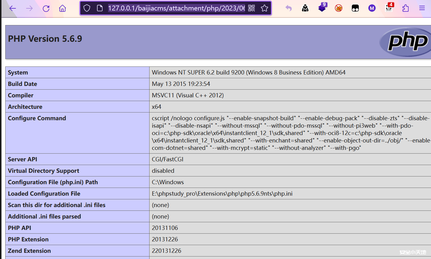Reload the phpinfo page
The height and width of the screenshot is (259, 431).
tap(46, 8)
